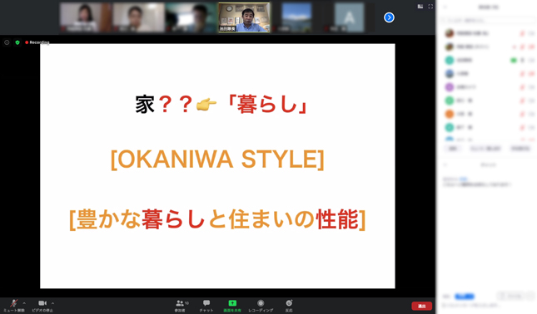Image resolution: width=537 pixels, height=314 pixels.
Task: Open audio options arrow beside microphone
Action: (24, 303)
